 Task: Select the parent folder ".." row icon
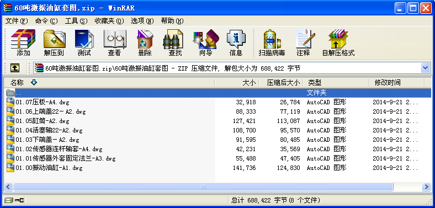(x=10, y=93)
